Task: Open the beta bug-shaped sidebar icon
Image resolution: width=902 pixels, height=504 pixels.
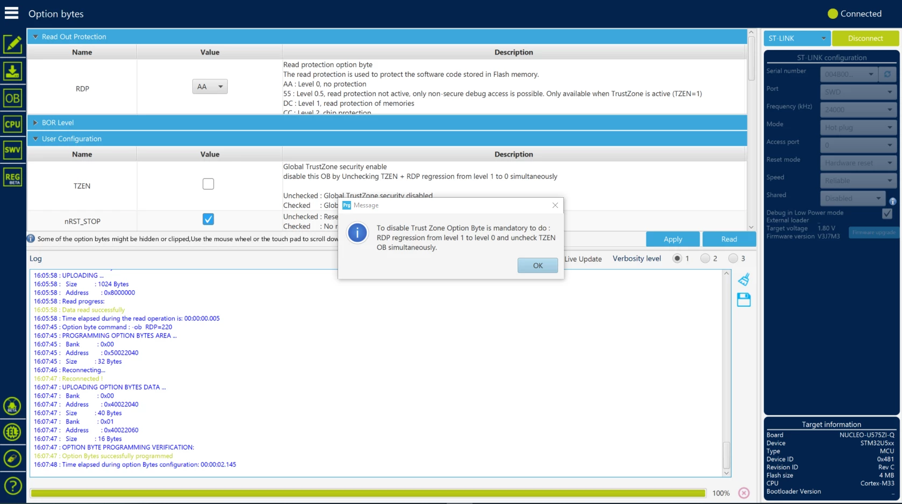Action: [12, 406]
